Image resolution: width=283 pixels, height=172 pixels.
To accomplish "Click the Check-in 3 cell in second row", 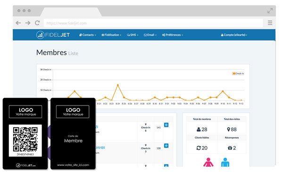I will (x=145, y=148).
